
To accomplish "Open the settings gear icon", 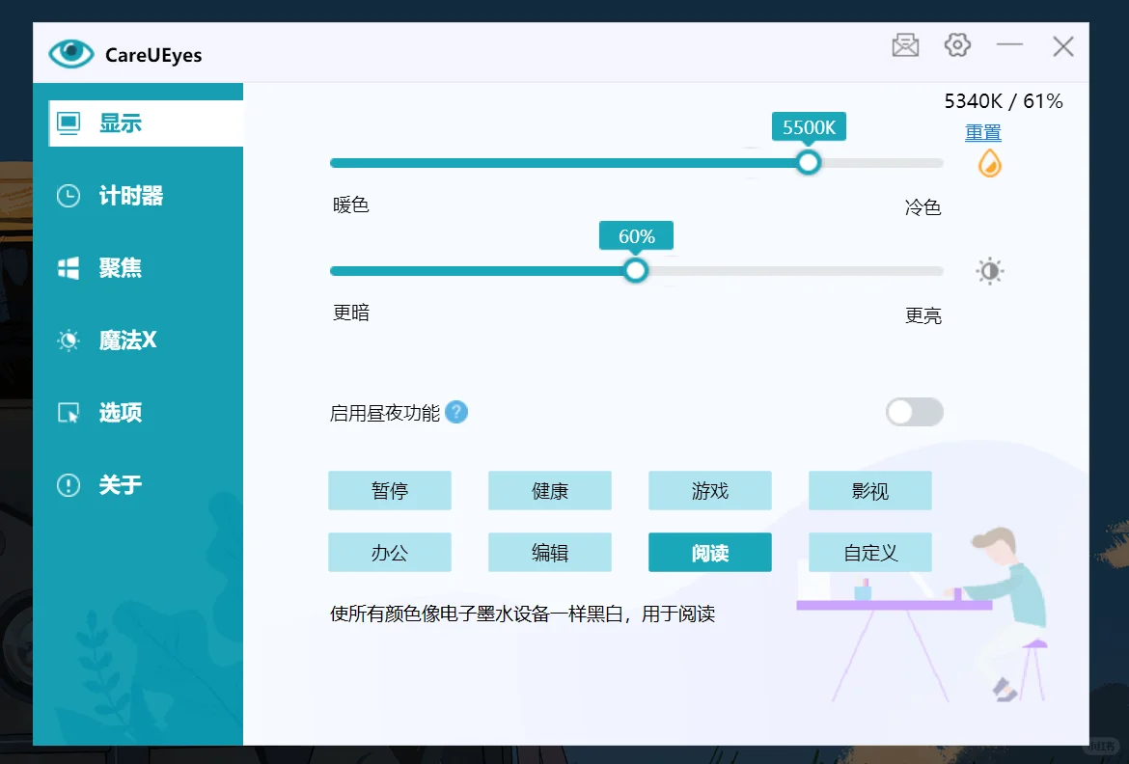I will point(957,44).
